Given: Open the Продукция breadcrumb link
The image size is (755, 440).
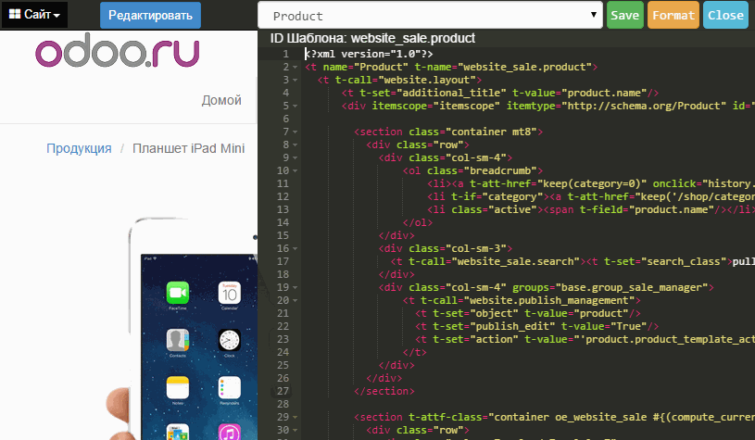Looking at the screenshot, I should tap(79, 148).
